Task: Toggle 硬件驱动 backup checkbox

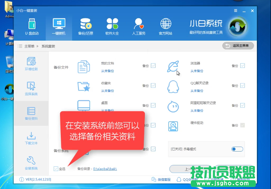Action: point(242,125)
